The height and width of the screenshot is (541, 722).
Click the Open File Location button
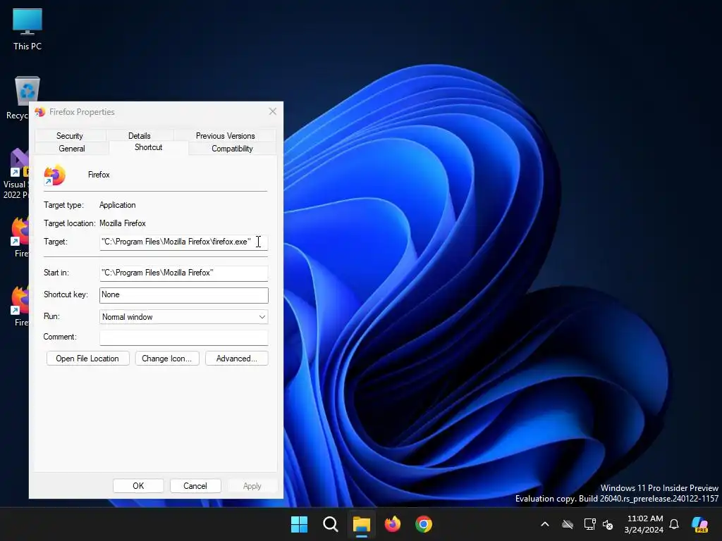click(87, 359)
